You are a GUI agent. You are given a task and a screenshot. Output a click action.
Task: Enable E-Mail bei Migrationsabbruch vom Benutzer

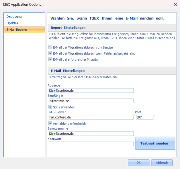pyautogui.click(x=50, y=47)
